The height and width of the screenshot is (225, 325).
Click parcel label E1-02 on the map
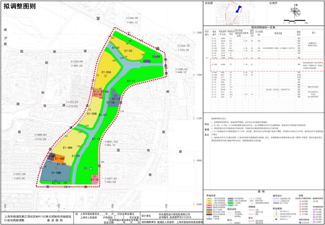pyautogui.click(x=128, y=51)
